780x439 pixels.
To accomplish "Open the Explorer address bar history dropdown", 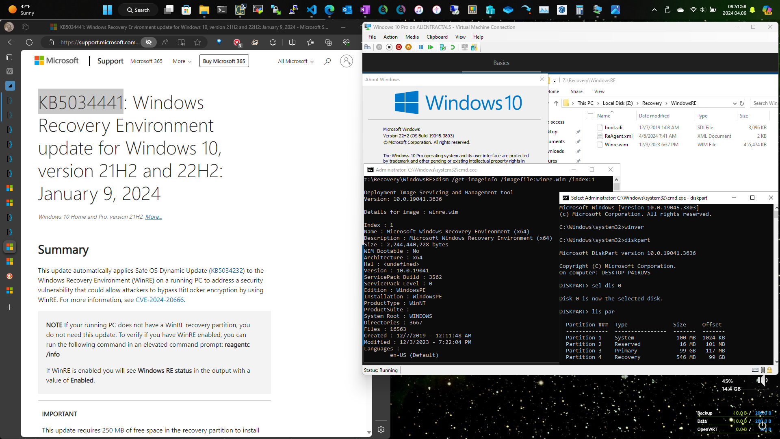I will coord(734,103).
